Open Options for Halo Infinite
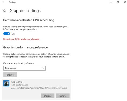 point(48,96)
